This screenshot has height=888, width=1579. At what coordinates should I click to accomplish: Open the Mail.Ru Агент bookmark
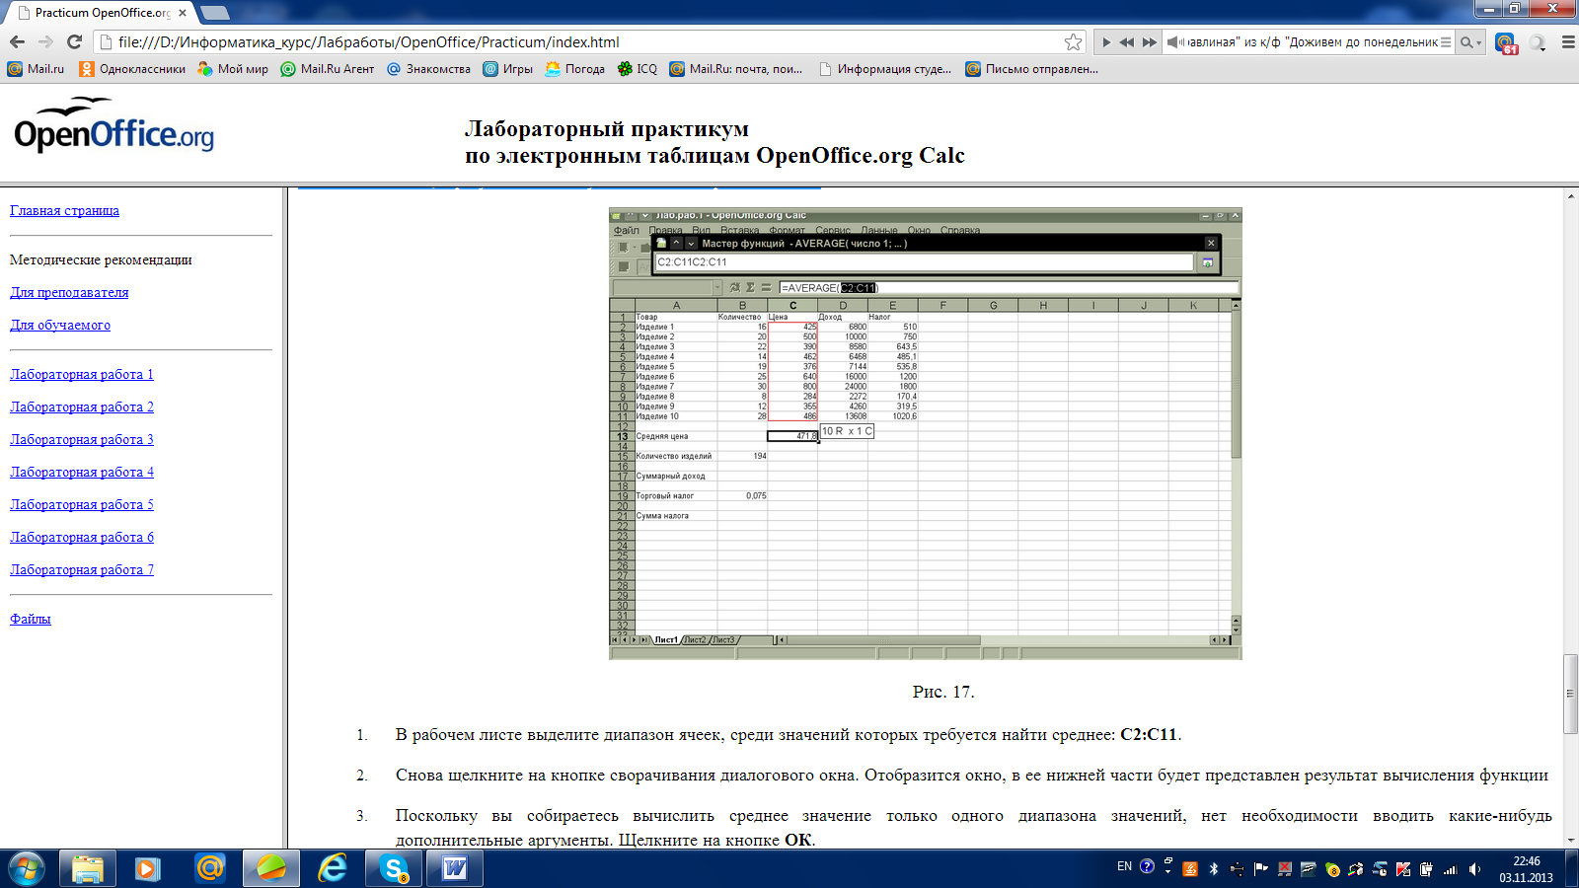coord(328,69)
